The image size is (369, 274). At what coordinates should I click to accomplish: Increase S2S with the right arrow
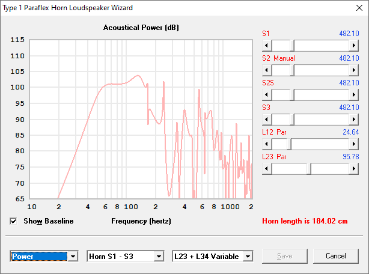click(x=353, y=95)
